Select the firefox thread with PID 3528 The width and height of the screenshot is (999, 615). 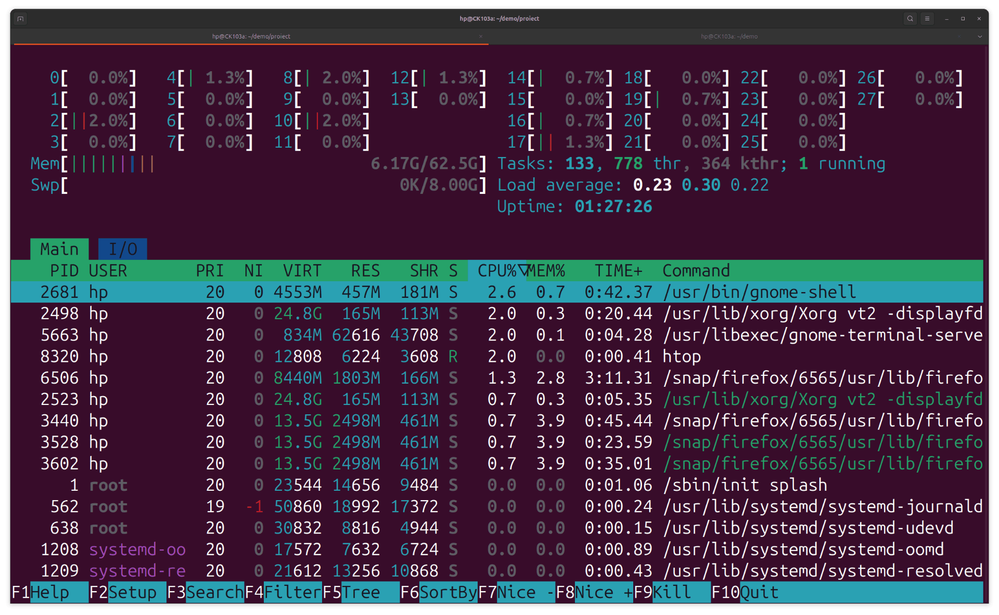coord(497,442)
